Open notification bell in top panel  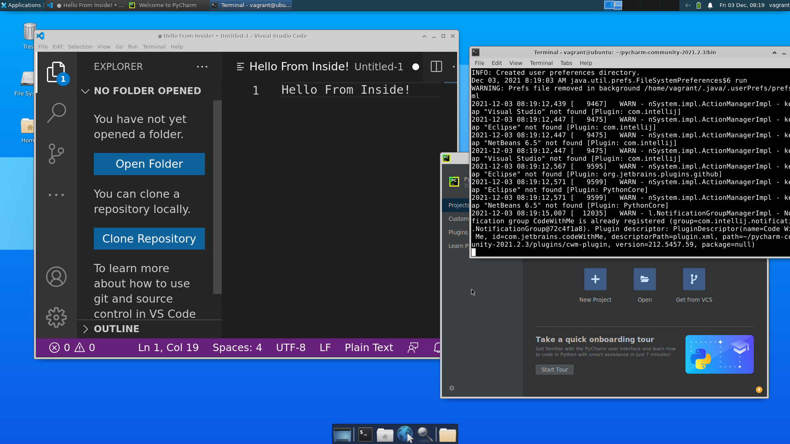710,5
